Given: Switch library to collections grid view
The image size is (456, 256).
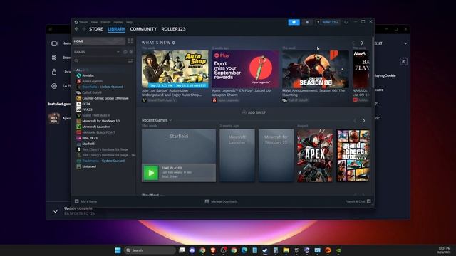Looking at the screenshot, I should [130, 41].
